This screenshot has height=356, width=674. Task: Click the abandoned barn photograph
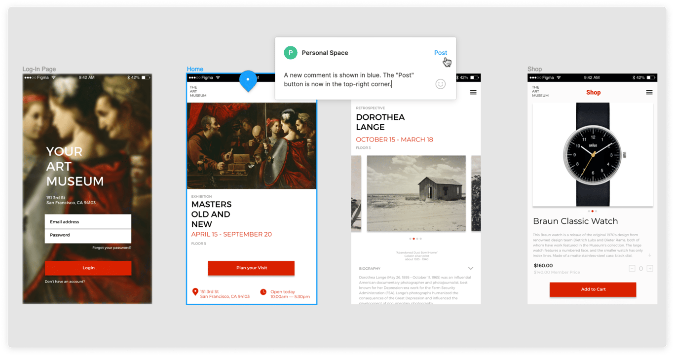[416, 193]
